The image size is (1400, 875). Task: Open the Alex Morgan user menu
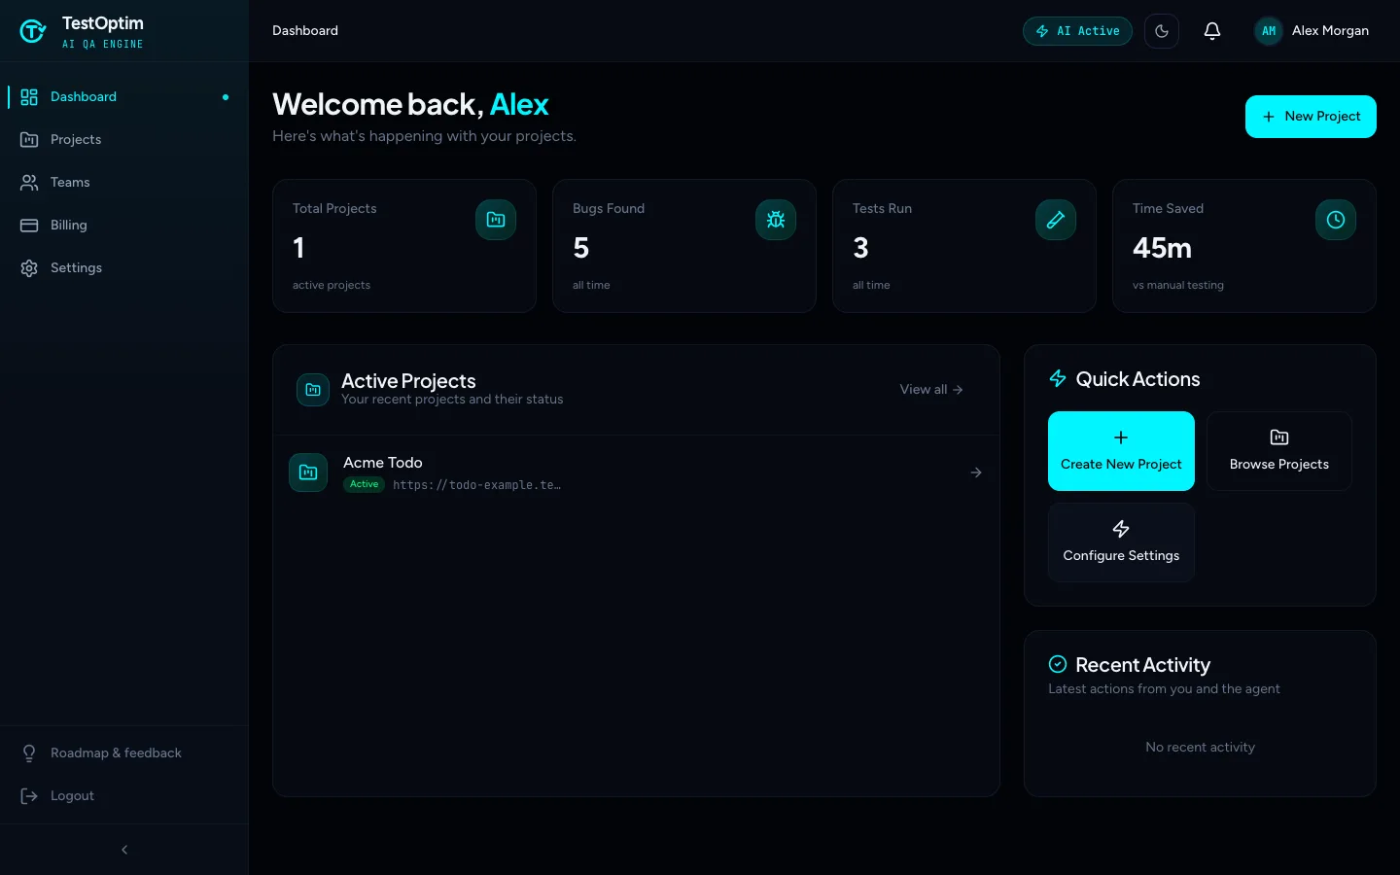(x=1312, y=31)
